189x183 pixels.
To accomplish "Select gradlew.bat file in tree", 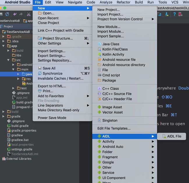I will 18,140.
